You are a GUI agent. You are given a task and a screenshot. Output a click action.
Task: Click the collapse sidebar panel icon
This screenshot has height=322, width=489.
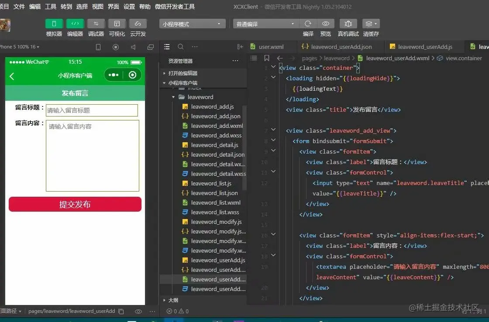[240, 47]
